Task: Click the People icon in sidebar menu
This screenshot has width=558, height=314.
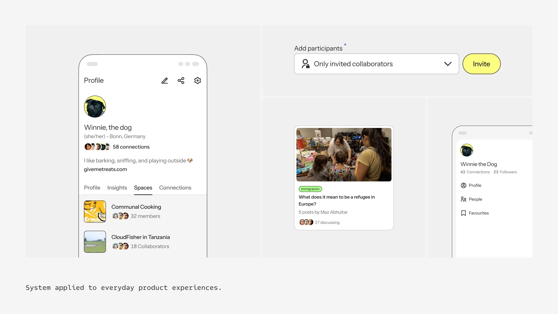Action: coord(464,199)
